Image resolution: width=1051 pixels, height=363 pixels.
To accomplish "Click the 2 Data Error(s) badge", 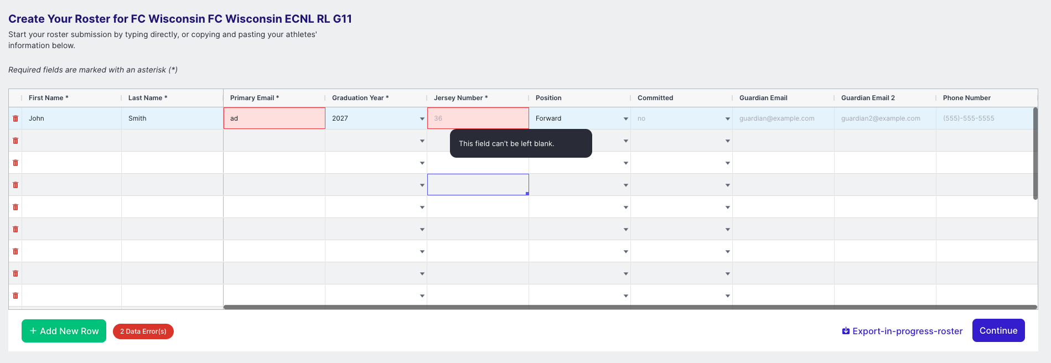I will tap(143, 331).
